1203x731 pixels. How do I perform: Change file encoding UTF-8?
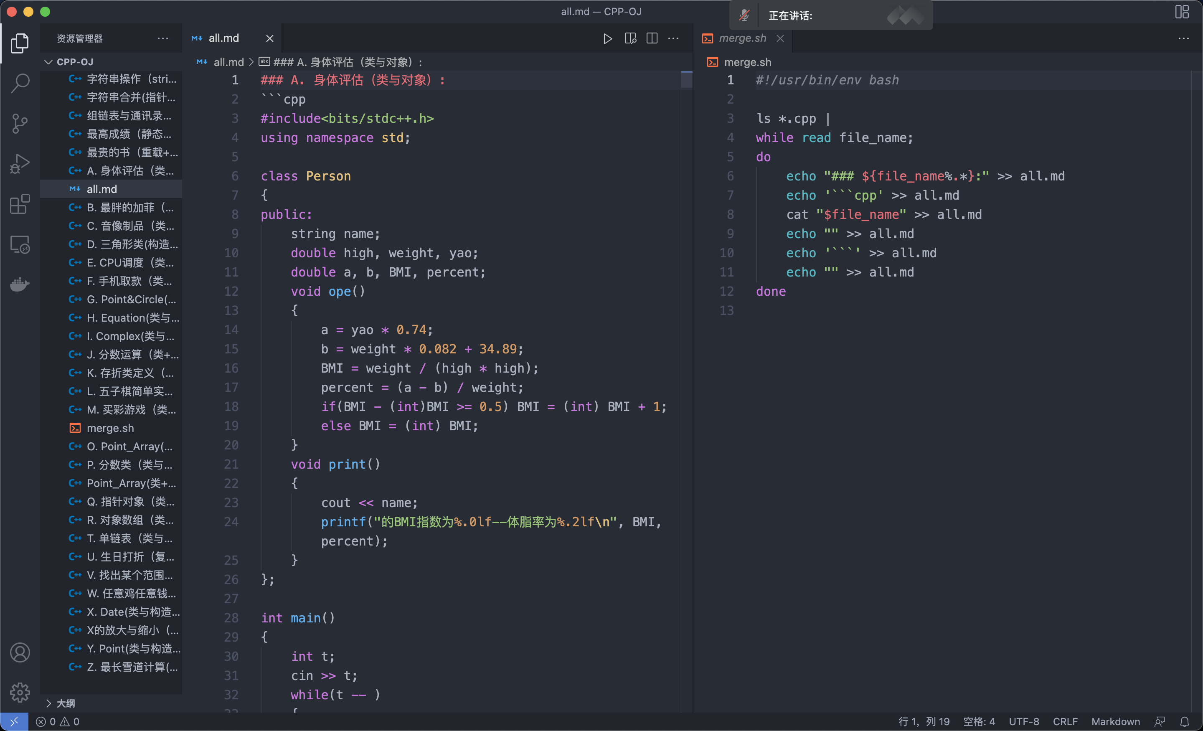pyautogui.click(x=1024, y=721)
